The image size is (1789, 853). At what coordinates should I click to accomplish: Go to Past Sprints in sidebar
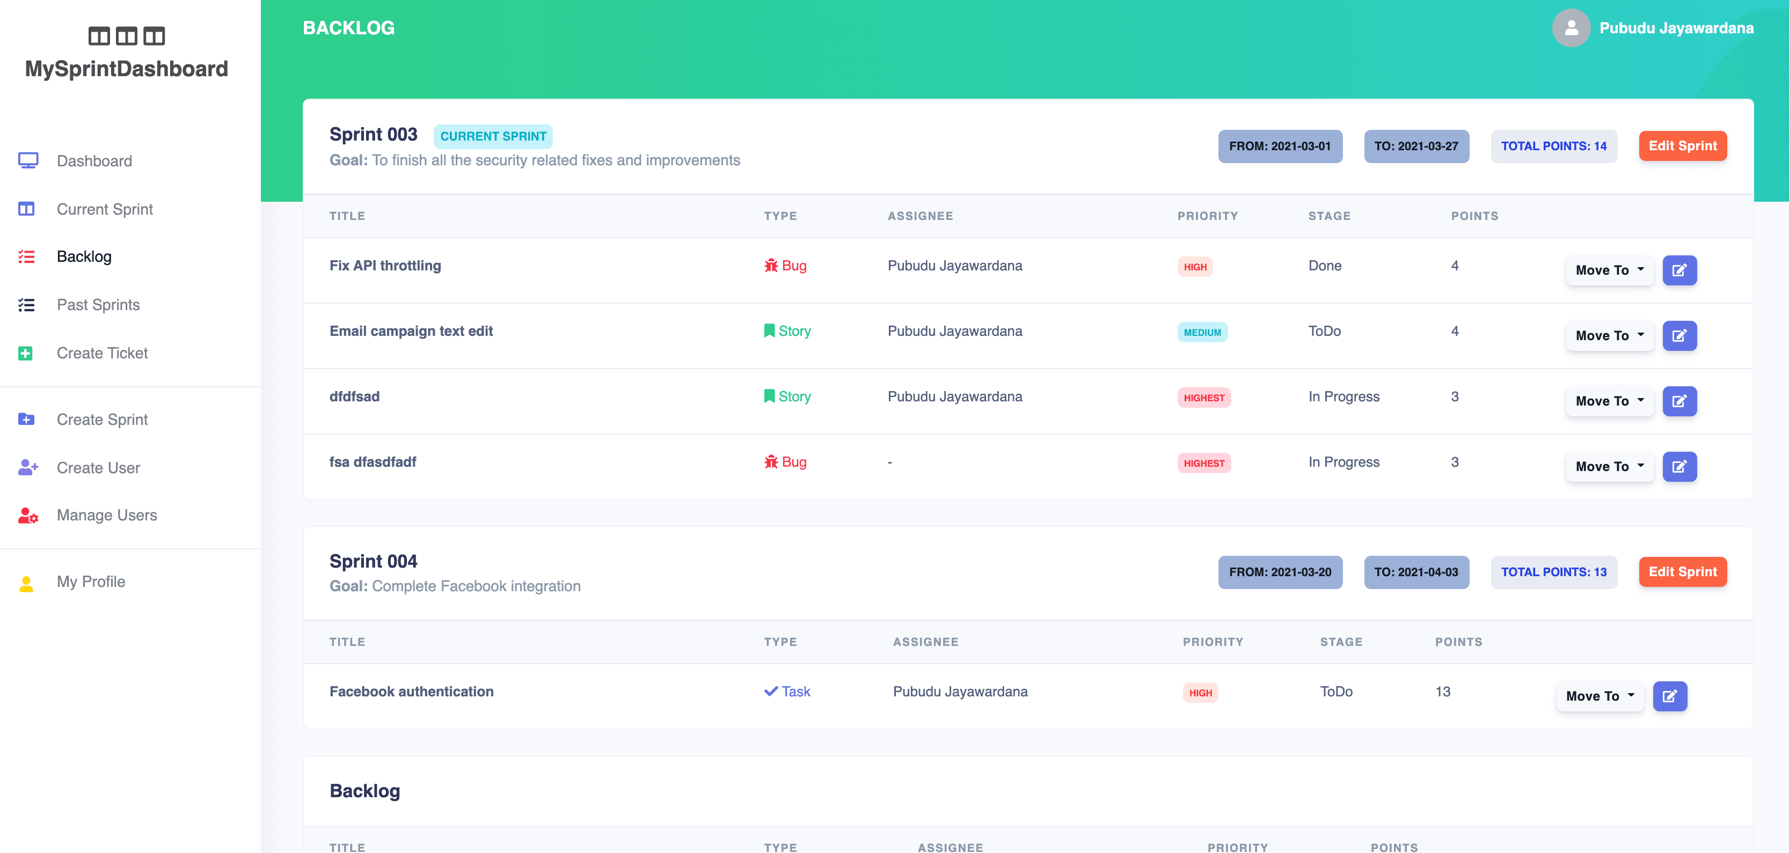pos(98,305)
